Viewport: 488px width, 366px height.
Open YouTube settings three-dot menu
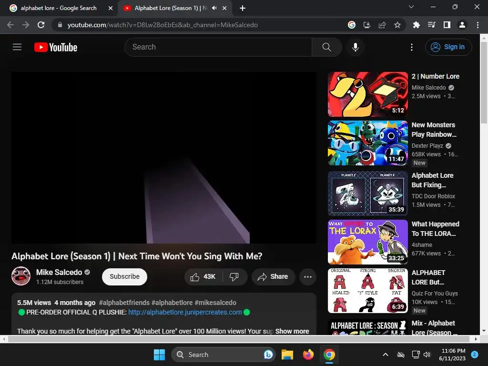411,47
